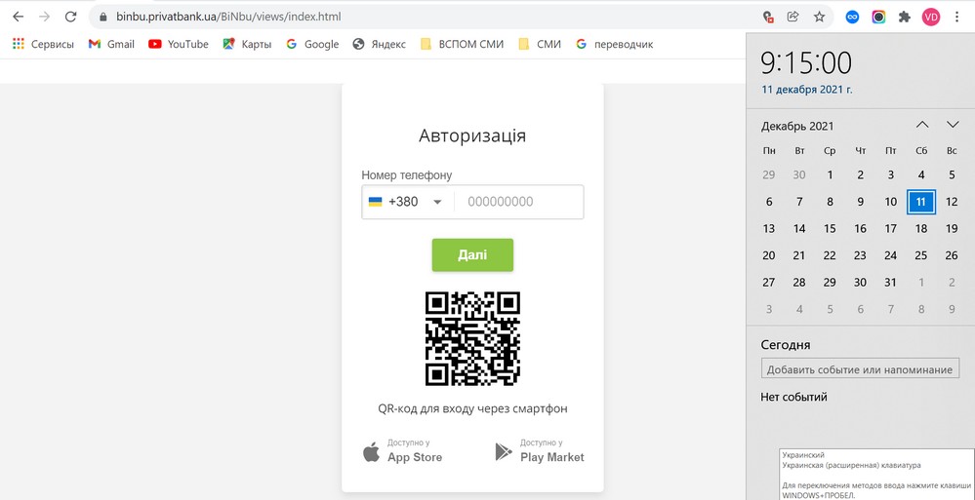
Task: Open the Сервисы apps bookmark
Action: [43, 44]
